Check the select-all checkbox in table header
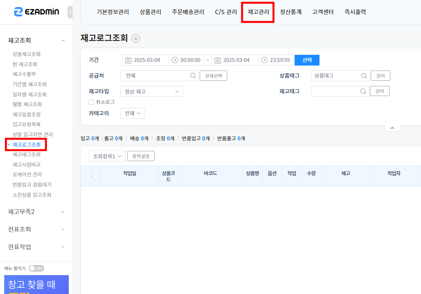The width and height of the screenshot is (421, 294). [95, 176]
